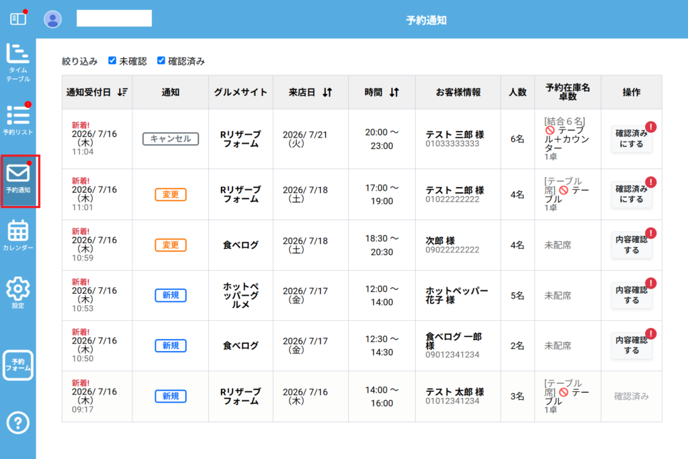Click the キャンセル notification badge
688x459 pixels.
tap(170, 138)
